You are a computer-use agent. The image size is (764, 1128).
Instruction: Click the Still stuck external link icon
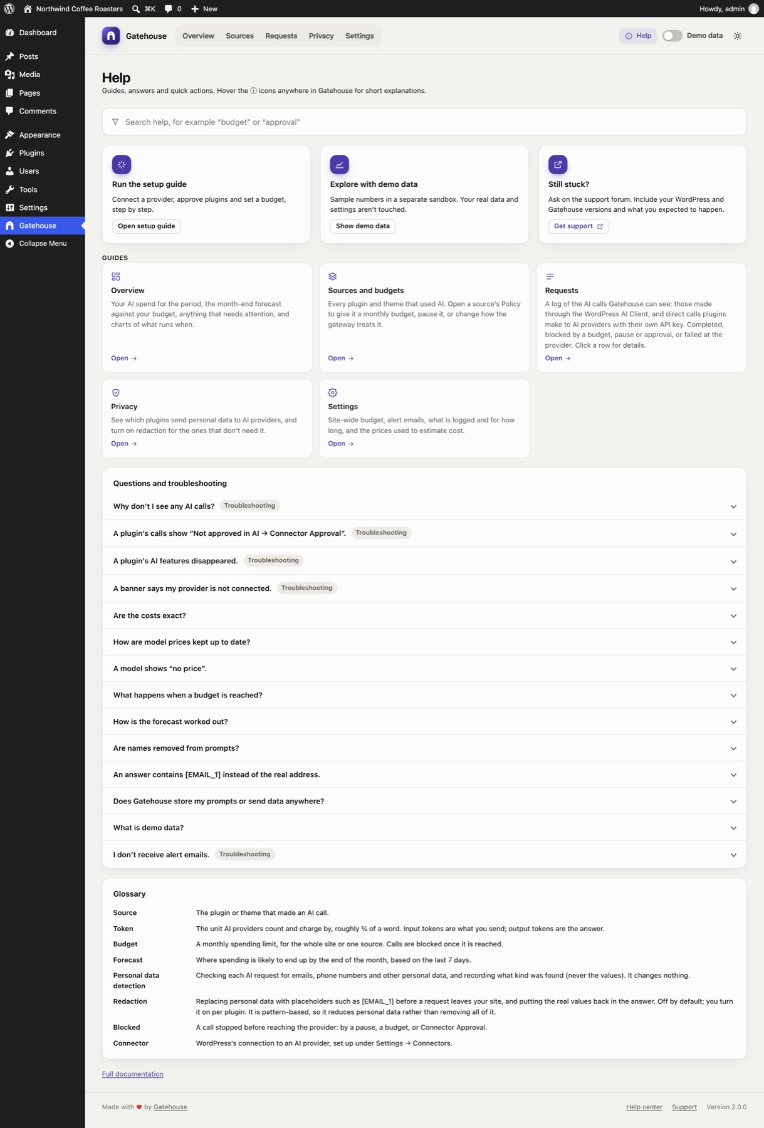point(558,164)
